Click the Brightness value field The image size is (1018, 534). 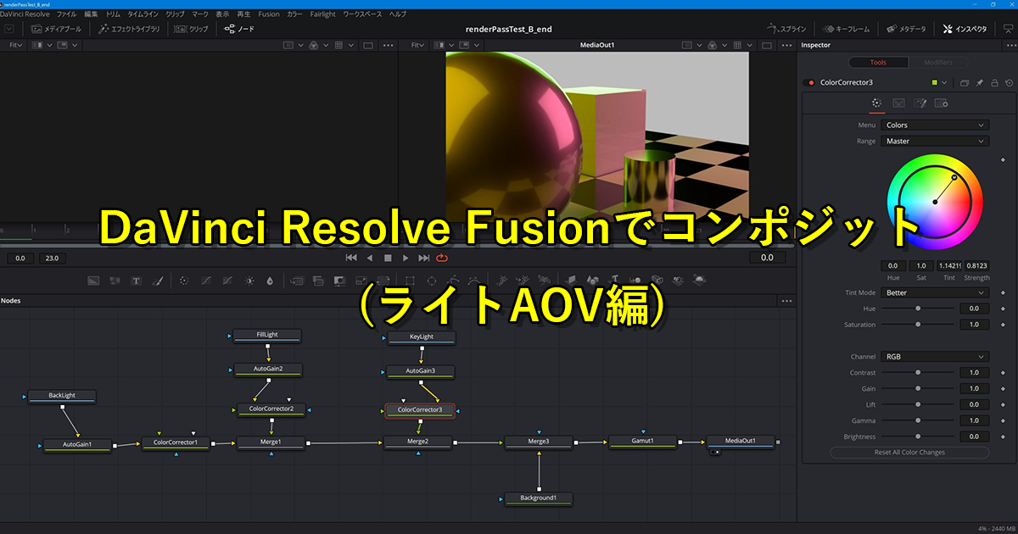pyautogui.click(x=974, y=437)
